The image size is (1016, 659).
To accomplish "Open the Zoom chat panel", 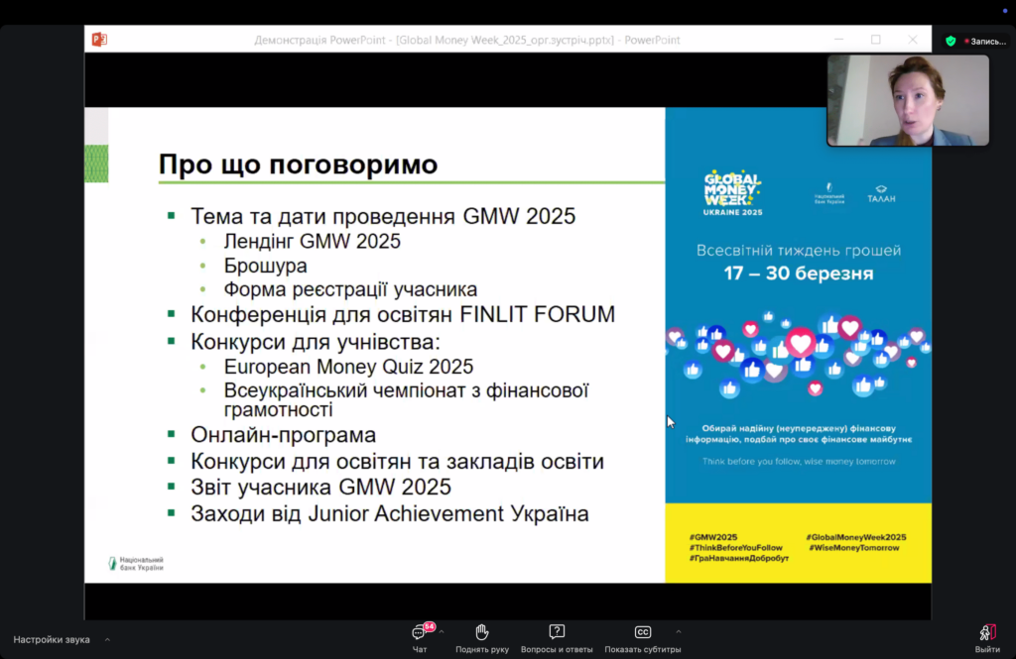I will pos(420,638).
